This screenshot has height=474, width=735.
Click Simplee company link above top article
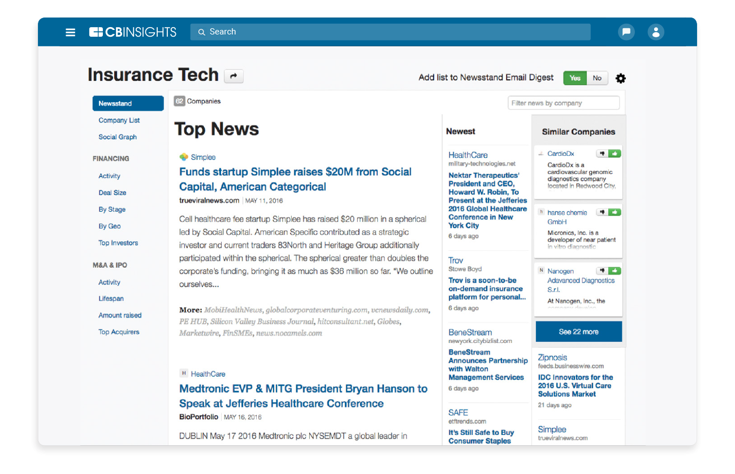click(203, 157)
